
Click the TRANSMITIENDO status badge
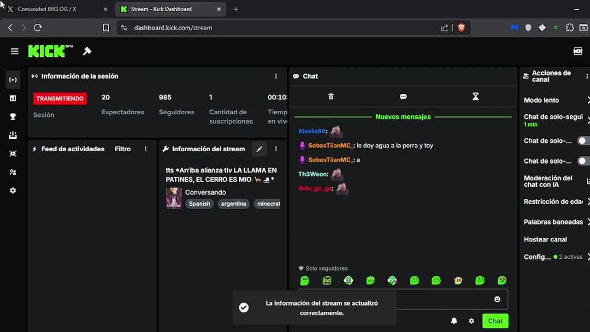(60, 98)
